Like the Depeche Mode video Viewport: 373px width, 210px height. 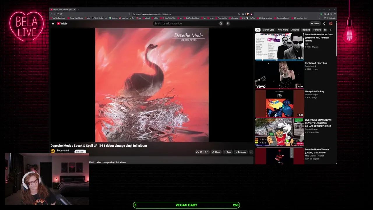[199, 152]
